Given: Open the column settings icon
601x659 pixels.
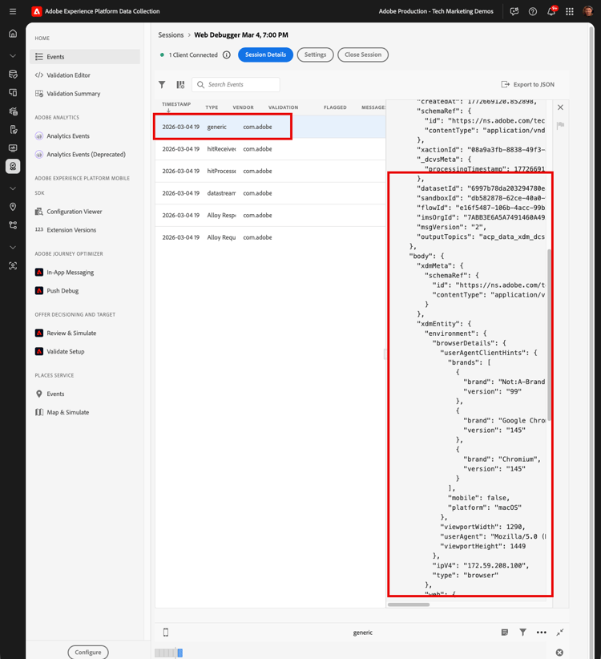Looking at the screenshot, I should pyautogui.click(x=180, y=84).
